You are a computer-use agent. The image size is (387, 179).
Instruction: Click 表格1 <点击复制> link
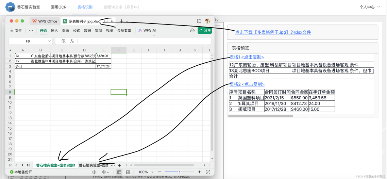click(247, 57)
